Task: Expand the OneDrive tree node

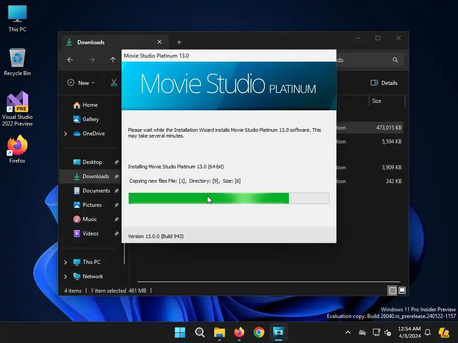Action: click(x=65, y=134)
